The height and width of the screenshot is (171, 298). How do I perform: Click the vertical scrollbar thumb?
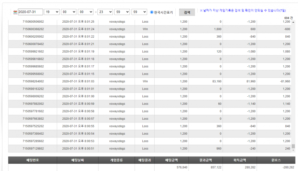click(293, 146)
